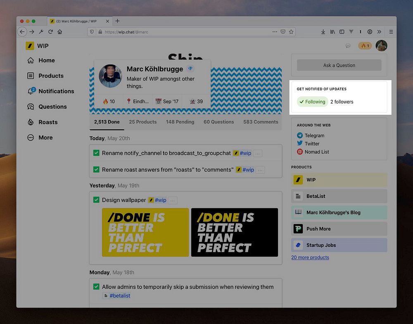Open the BetaList product card
Screen dimensions: 413x324
click(x=339, y=196)
